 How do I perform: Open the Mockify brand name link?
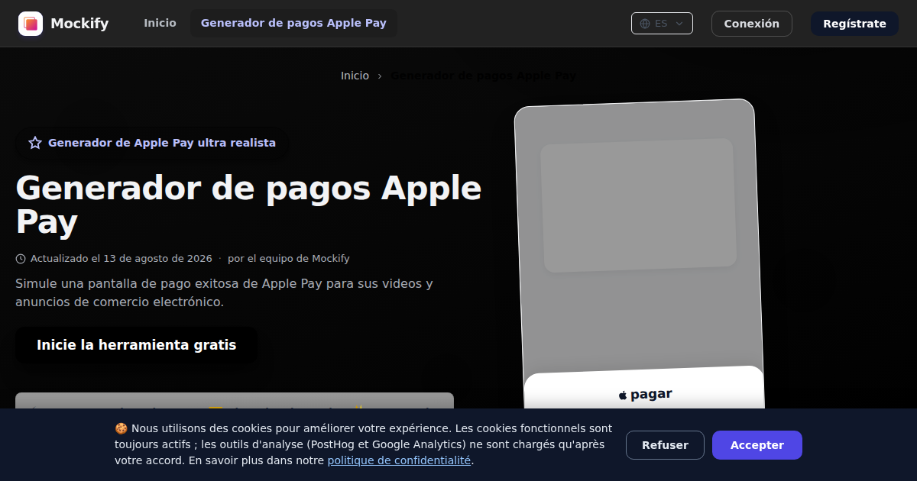[79, 24]
